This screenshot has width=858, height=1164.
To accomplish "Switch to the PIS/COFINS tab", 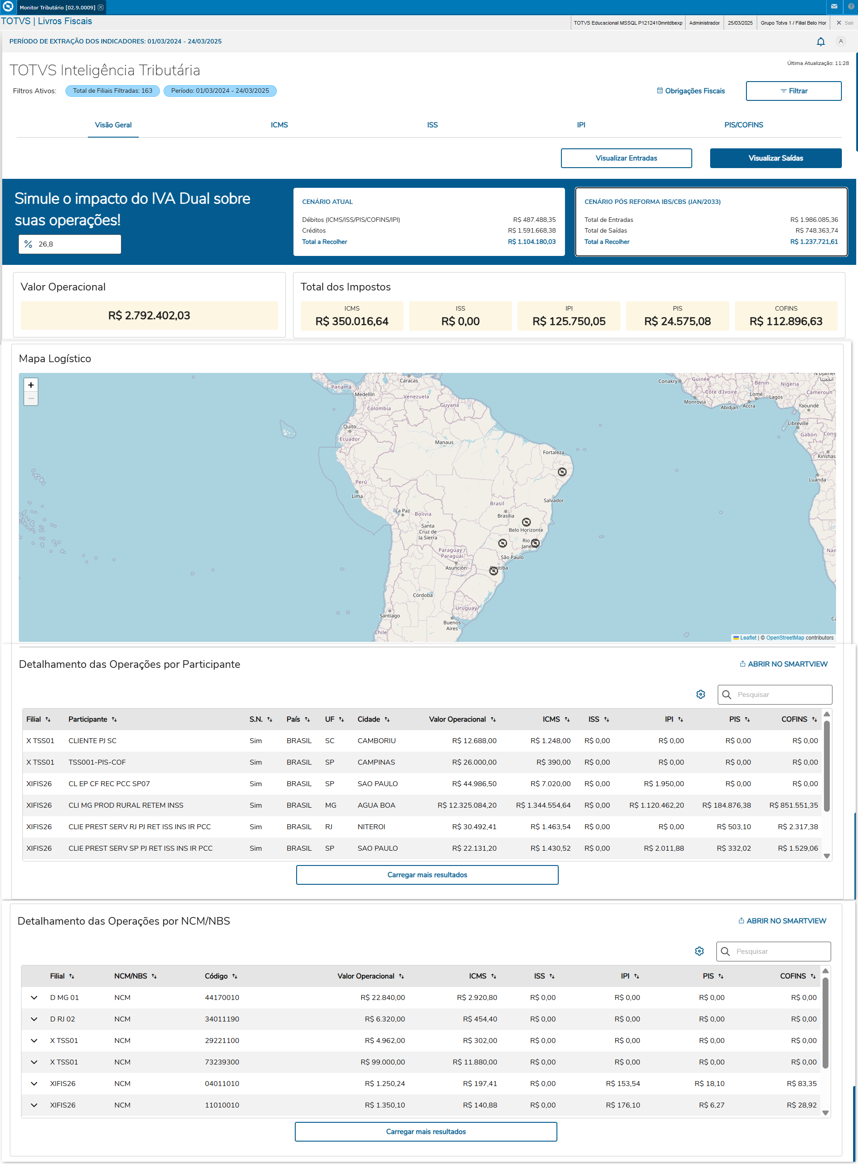I will [x=744, y=125].
